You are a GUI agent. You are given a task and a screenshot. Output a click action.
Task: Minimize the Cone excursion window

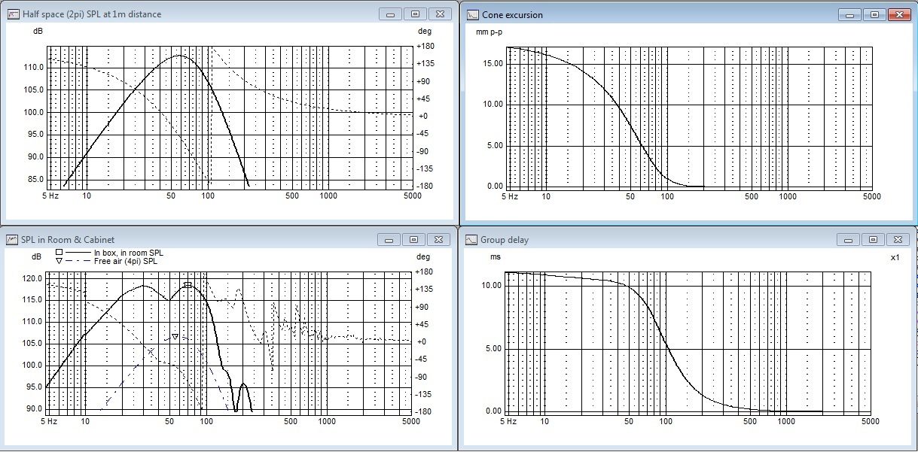pyautogui.click(x=849, y=14)
